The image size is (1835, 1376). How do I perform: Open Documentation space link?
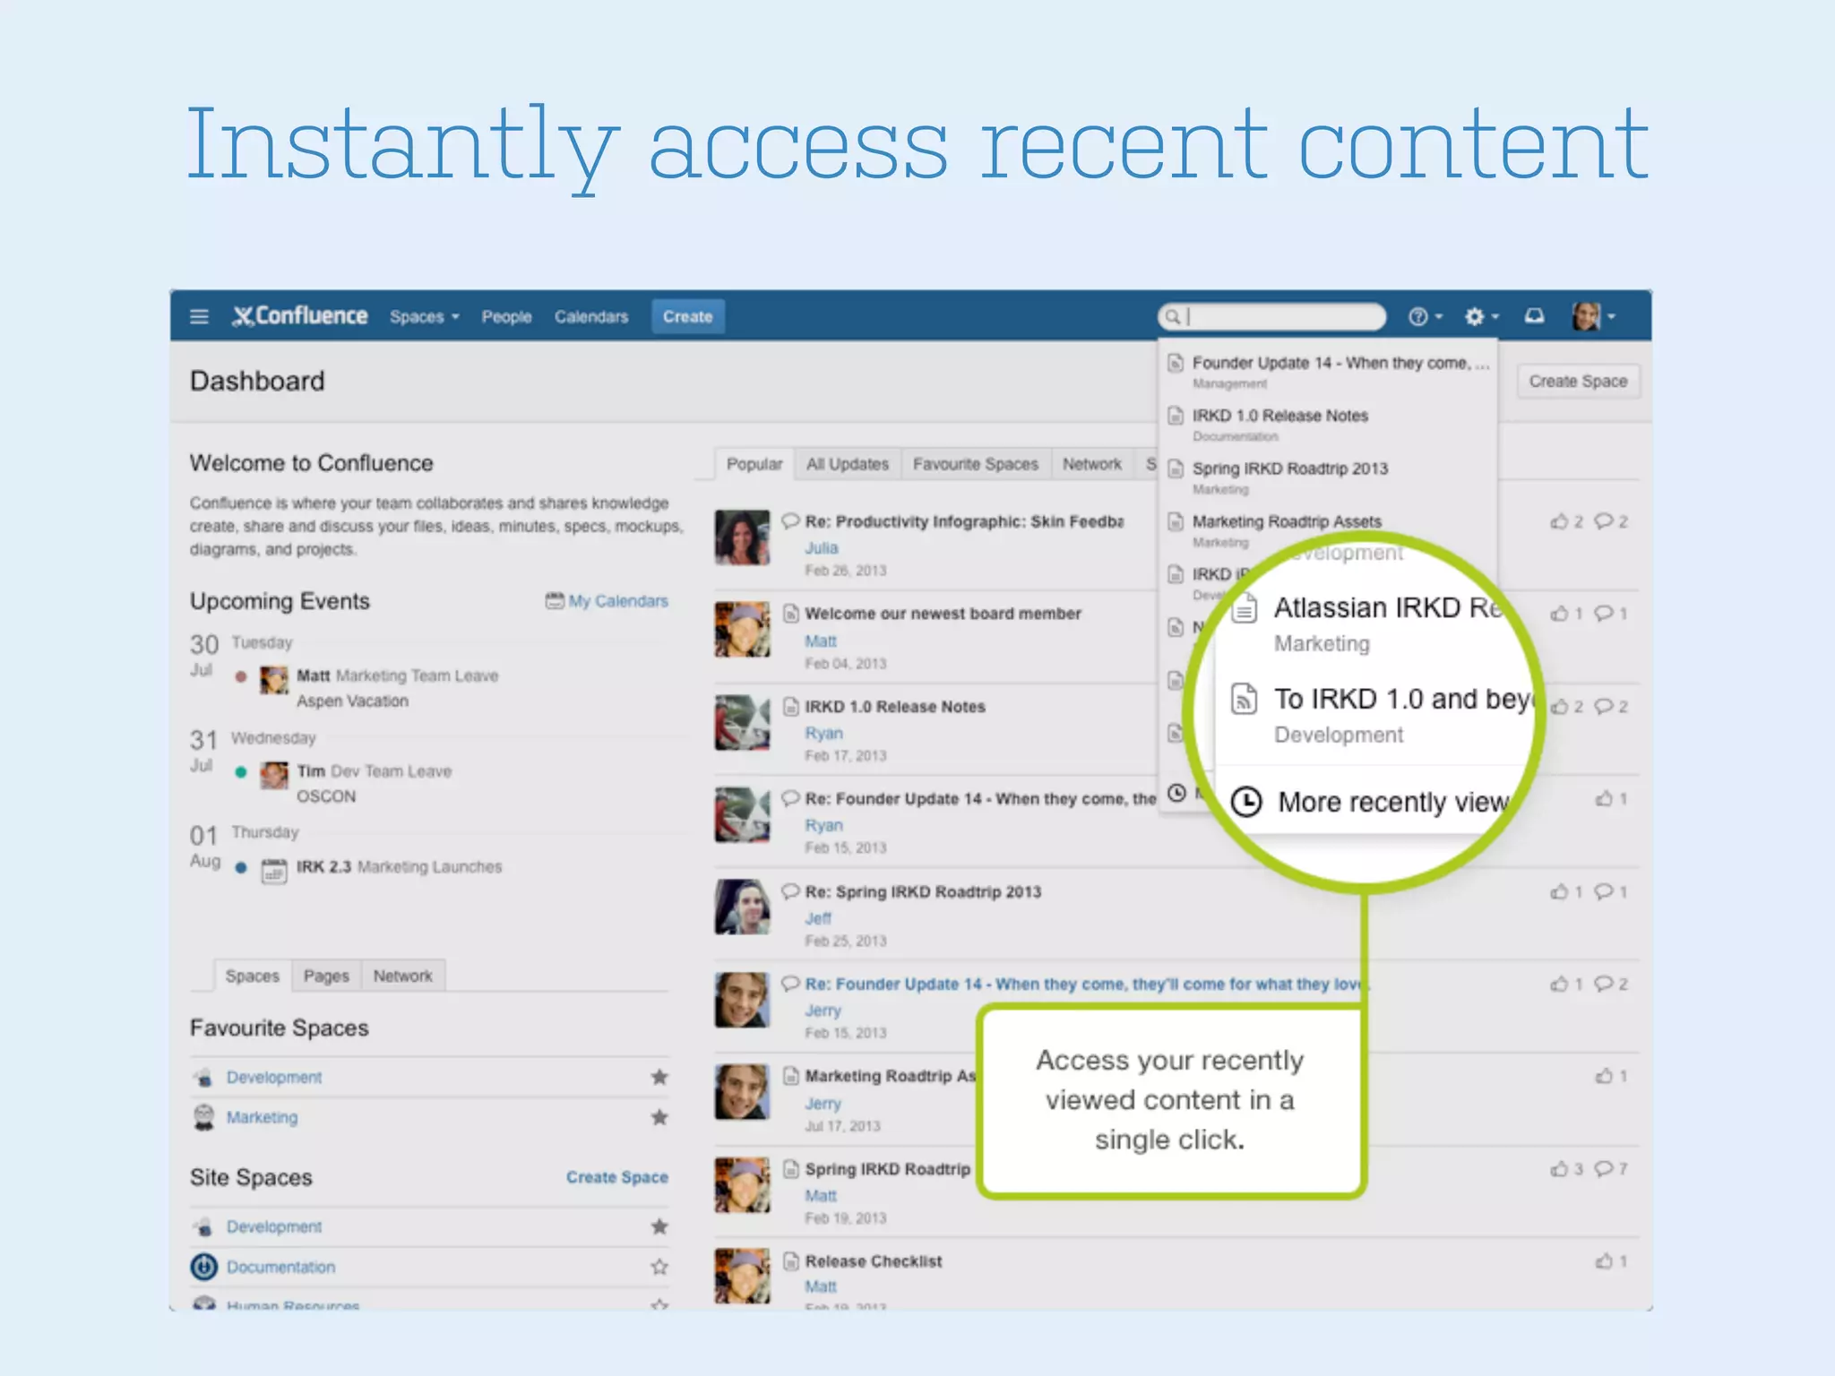[280, 1267]
